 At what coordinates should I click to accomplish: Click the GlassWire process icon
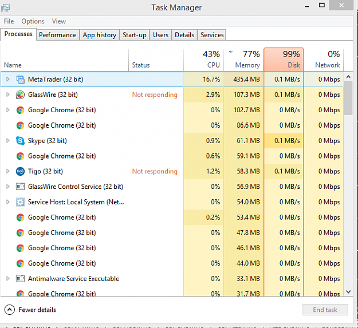20,94
